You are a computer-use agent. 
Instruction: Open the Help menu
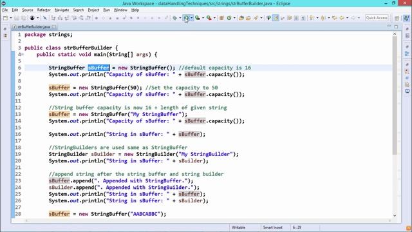tap(135, 10)
